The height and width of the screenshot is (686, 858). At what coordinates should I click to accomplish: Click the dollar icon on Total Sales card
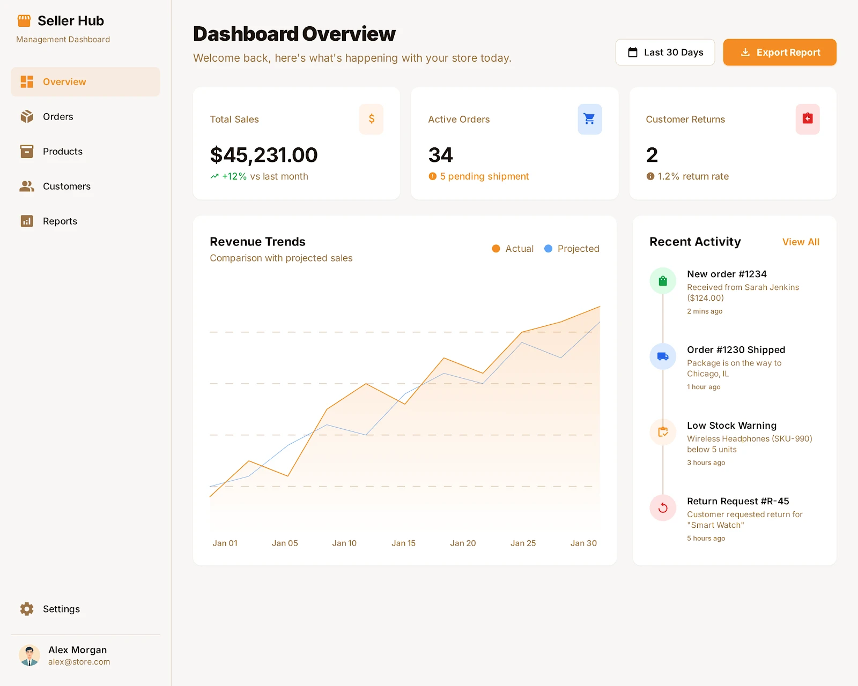pyautogui.click(x=371, y=119)
